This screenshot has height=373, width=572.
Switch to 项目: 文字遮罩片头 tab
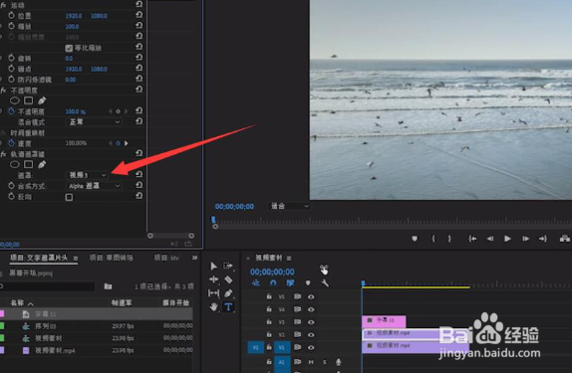(x=39, y=258)
